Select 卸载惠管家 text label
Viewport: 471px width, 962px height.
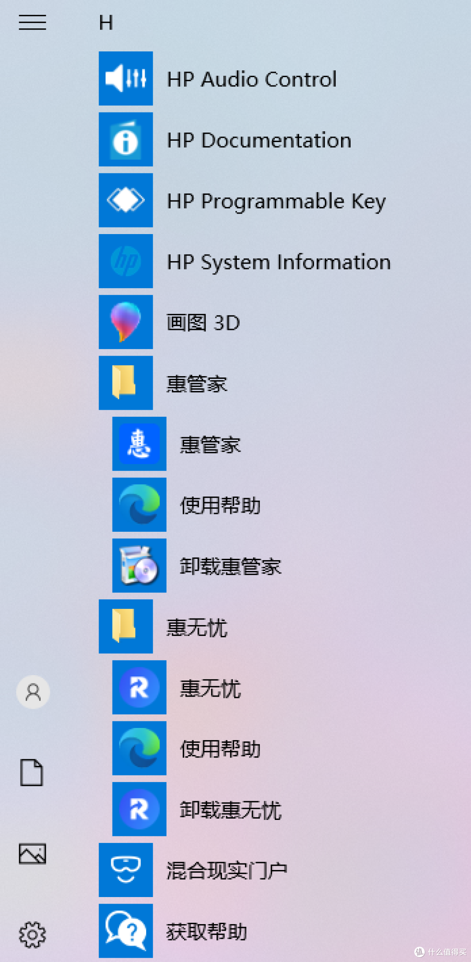click(231, 567)
